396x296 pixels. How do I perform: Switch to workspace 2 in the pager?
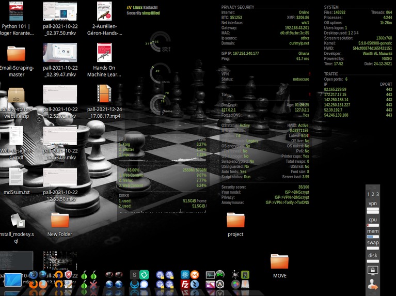pyautogui.click(x=373, y=194)
